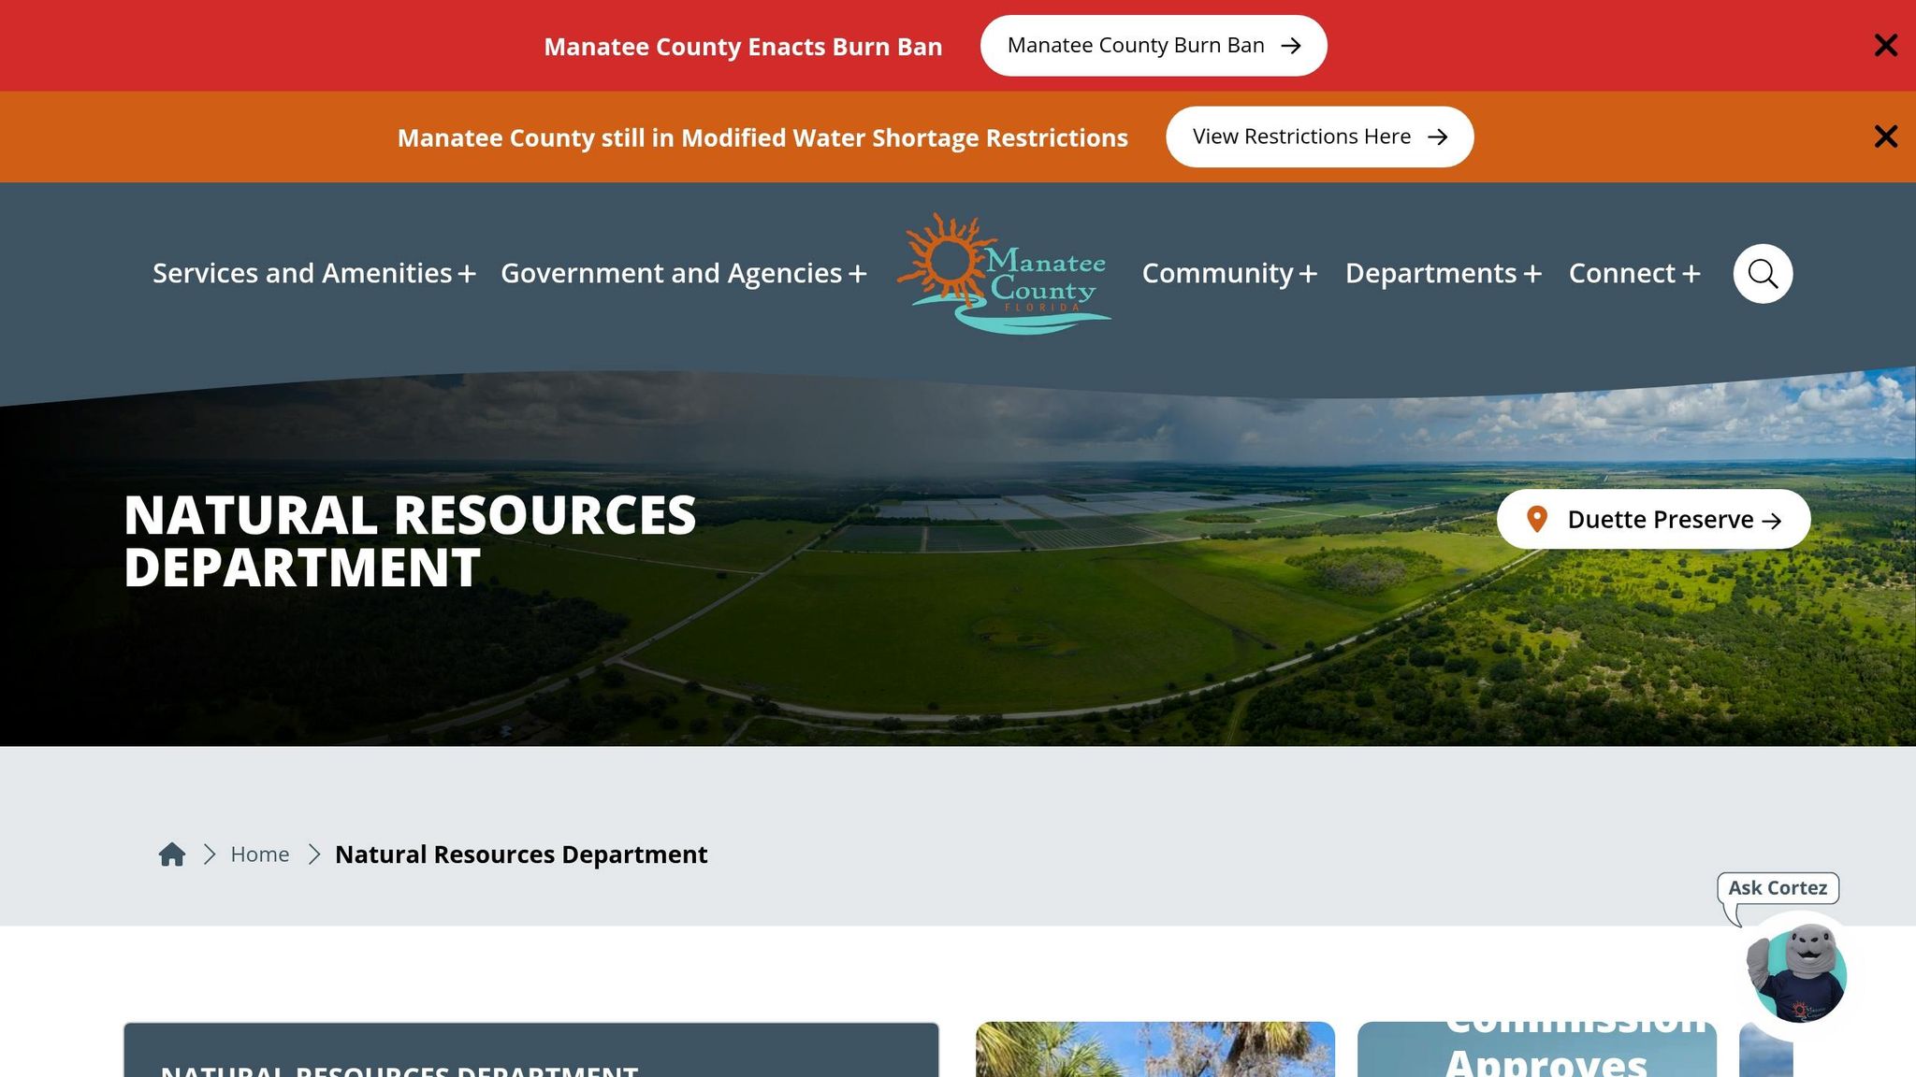
Task: Click the Natural Resources Department page heading
Action: click(x=410, y=541)
